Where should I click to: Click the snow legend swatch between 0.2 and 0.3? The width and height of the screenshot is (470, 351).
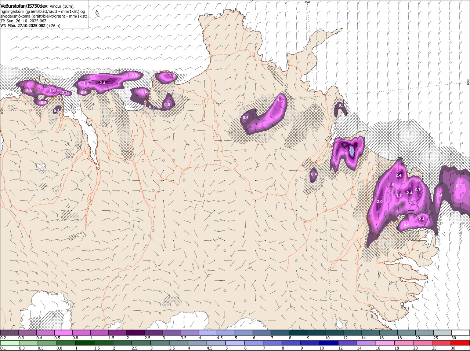click(x=10, y=332)
